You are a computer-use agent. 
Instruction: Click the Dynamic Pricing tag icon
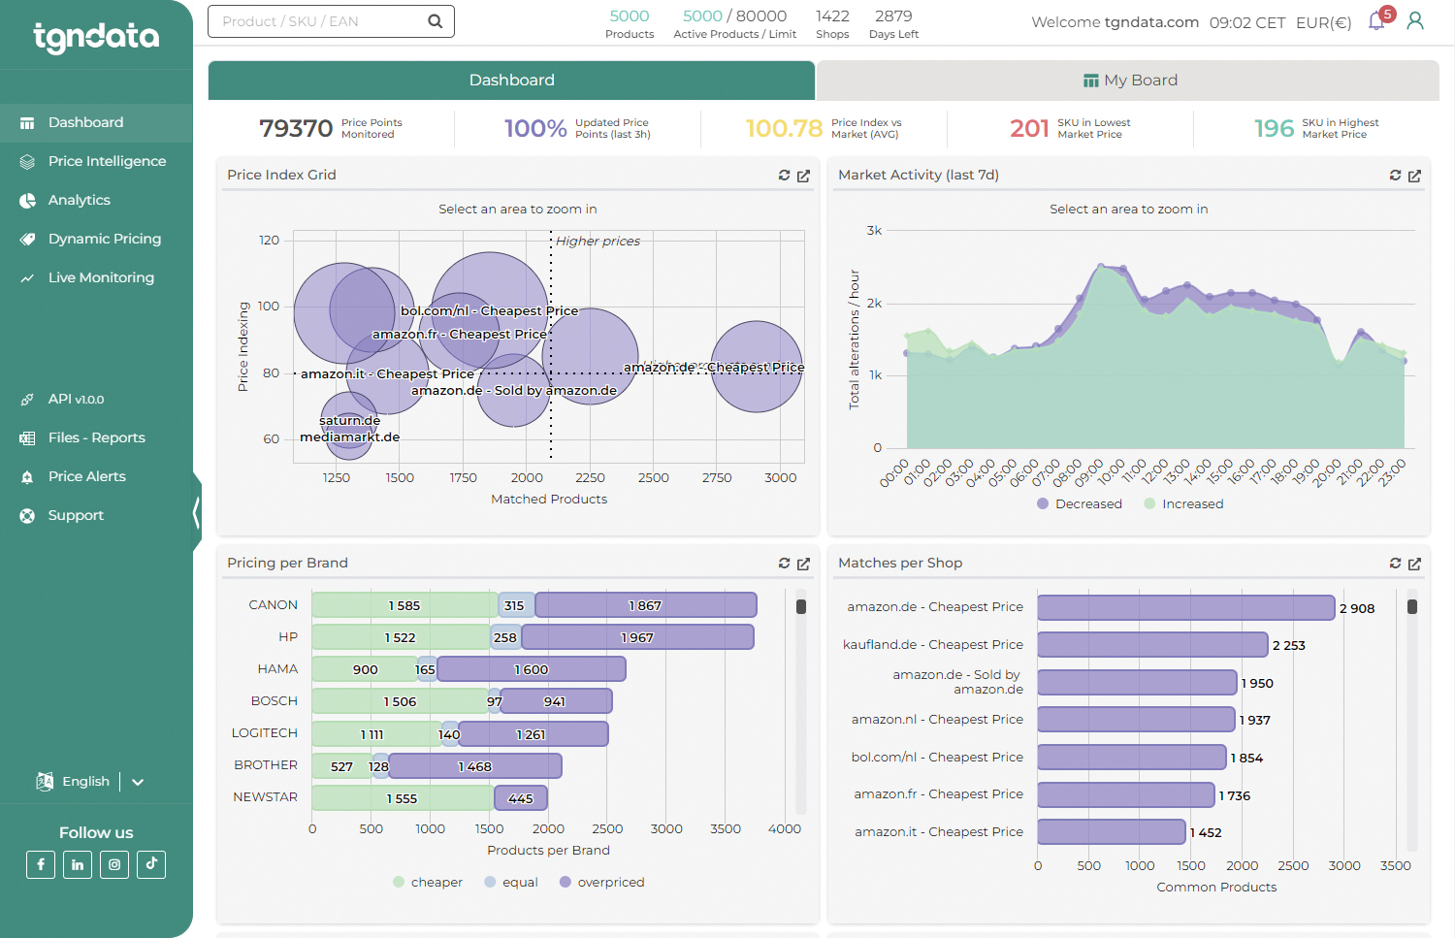pyautogui.click(x=27, y=240)
